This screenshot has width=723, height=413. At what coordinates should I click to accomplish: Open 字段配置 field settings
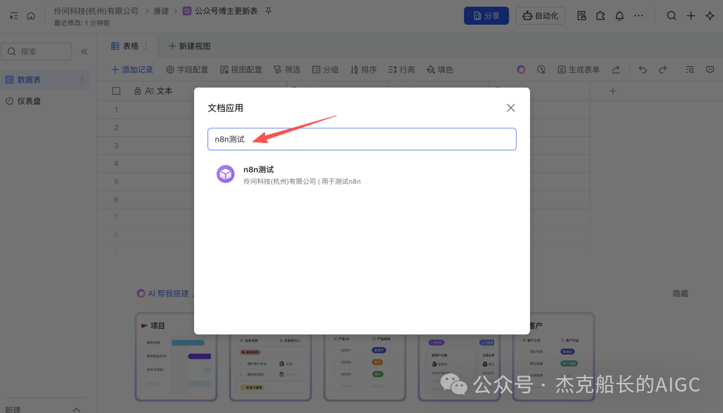187,70
